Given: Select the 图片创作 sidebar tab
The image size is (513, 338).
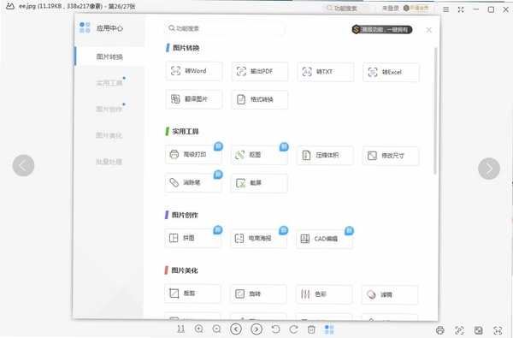Looking at the screenshot, I should point(109,109).
